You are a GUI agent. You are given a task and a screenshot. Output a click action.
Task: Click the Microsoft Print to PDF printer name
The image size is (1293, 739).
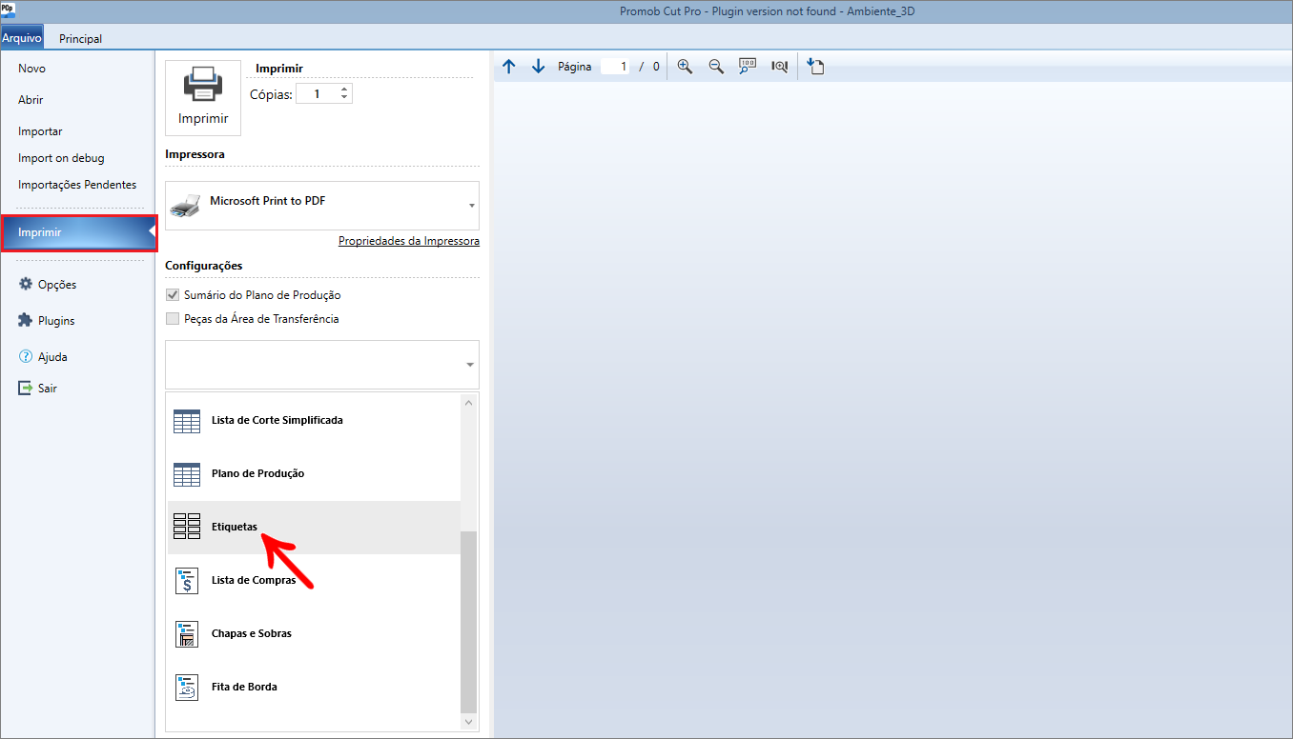tap(268, 201)
